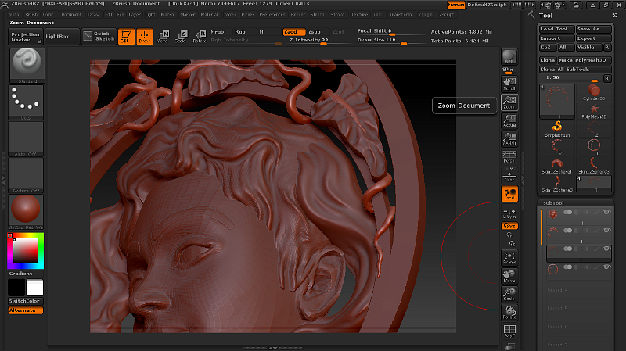Toggle Zadd mode

point(294,32)
